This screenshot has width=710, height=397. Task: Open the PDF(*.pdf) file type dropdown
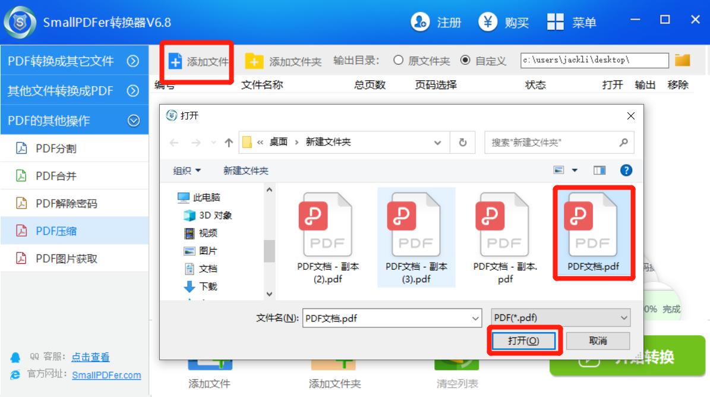pyautogui.click(x=561, y=318)
